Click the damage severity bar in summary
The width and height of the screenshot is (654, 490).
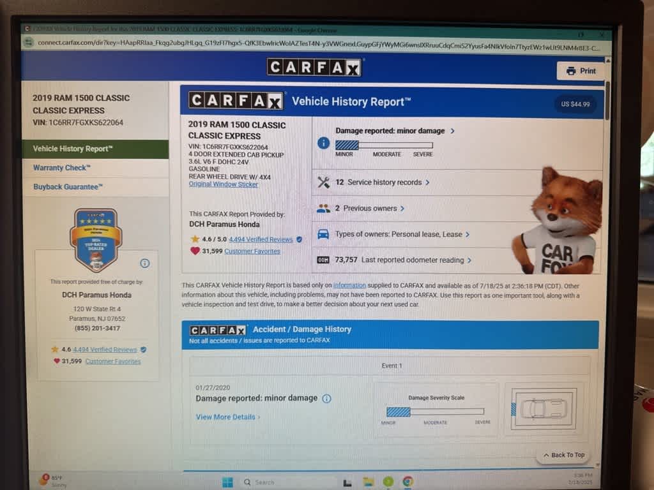[384, 145]
